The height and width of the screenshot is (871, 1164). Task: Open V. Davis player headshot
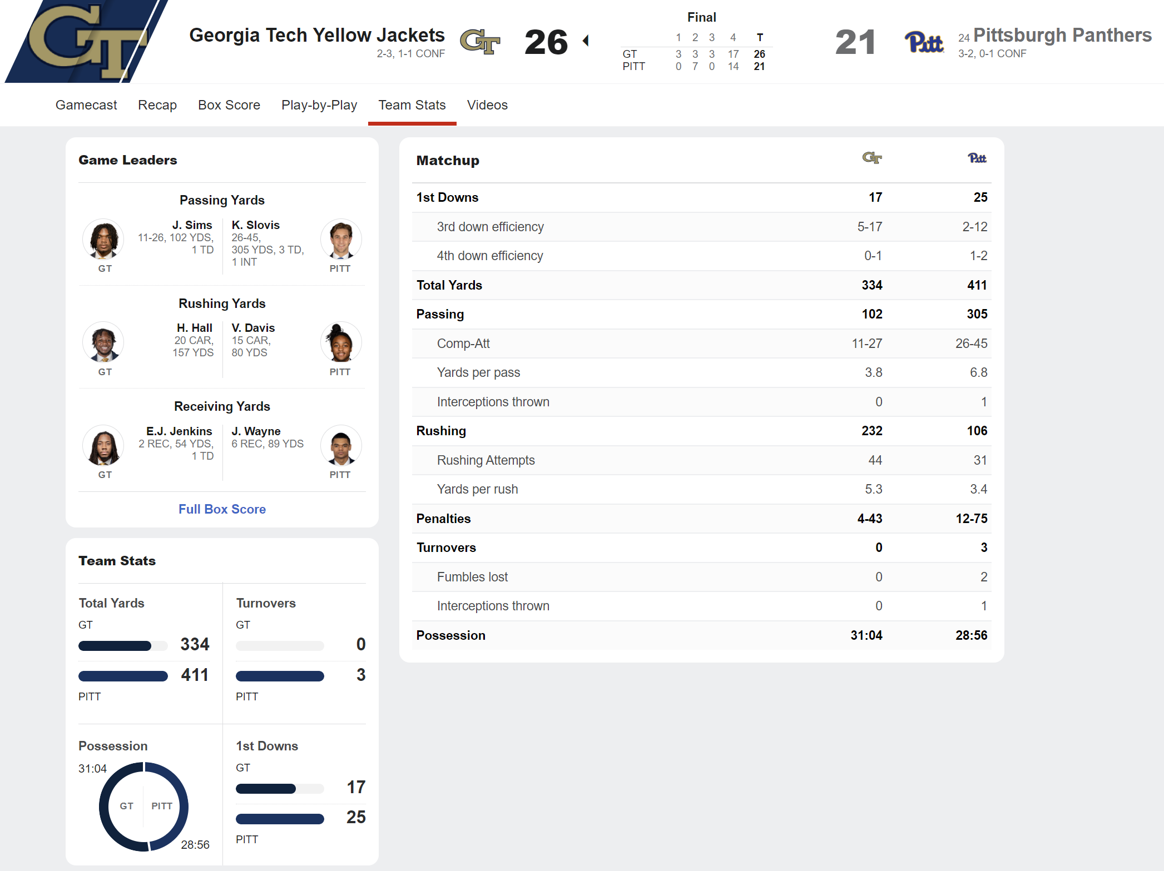[x=341, y=342]
